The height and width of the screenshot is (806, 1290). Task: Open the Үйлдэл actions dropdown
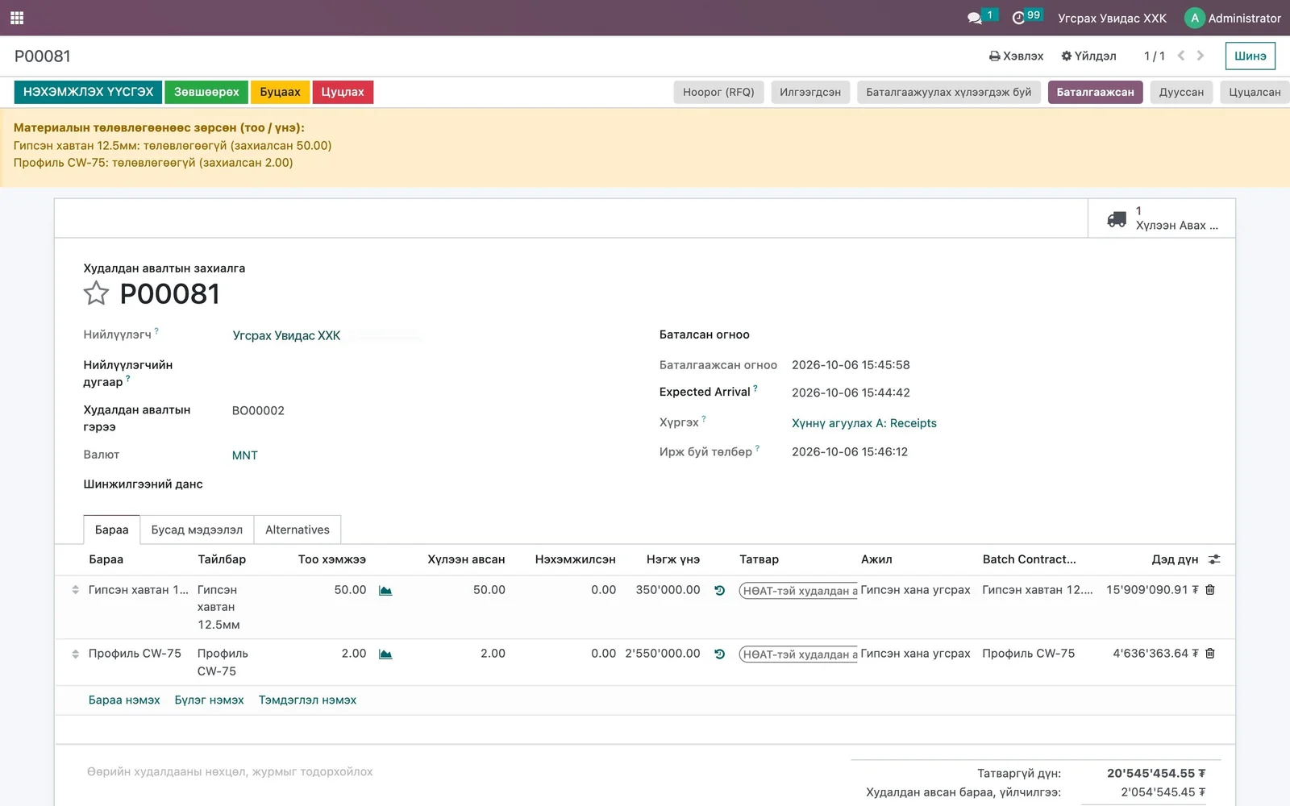point(1088,56)
